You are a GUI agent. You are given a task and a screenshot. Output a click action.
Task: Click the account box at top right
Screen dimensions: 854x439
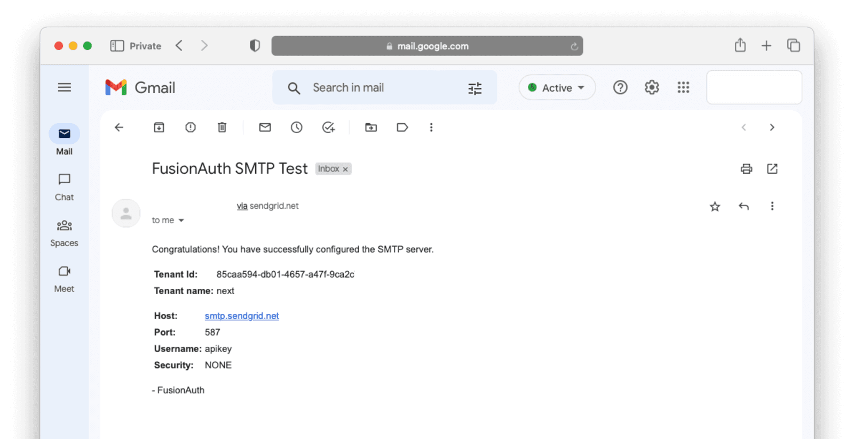754,87
